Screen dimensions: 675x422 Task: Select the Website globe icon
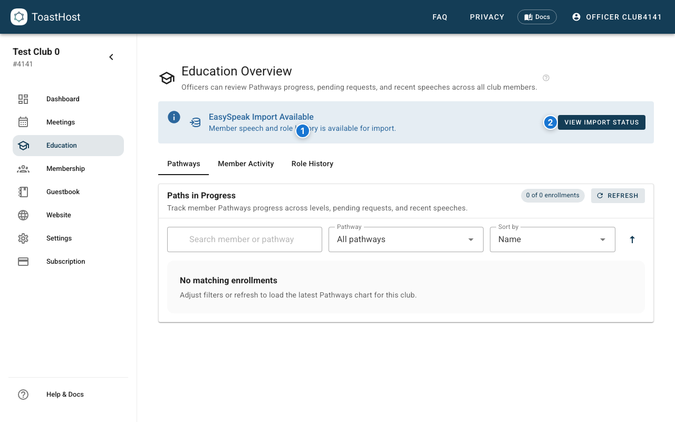pos(23,215)
